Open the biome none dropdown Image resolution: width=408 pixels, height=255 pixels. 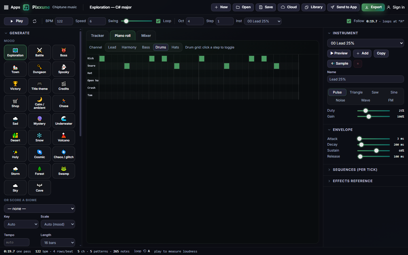[x=39, y=209]
